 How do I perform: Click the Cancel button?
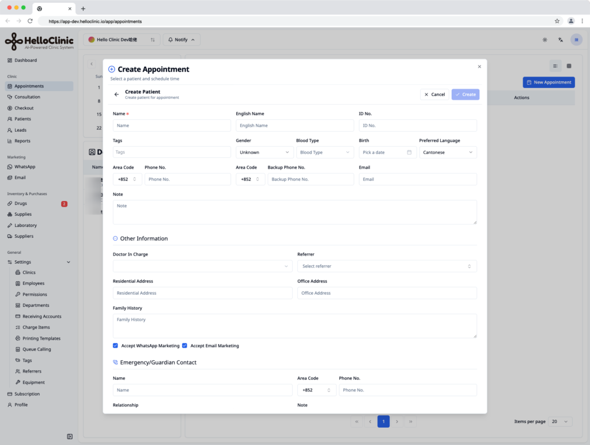(434, 94)
